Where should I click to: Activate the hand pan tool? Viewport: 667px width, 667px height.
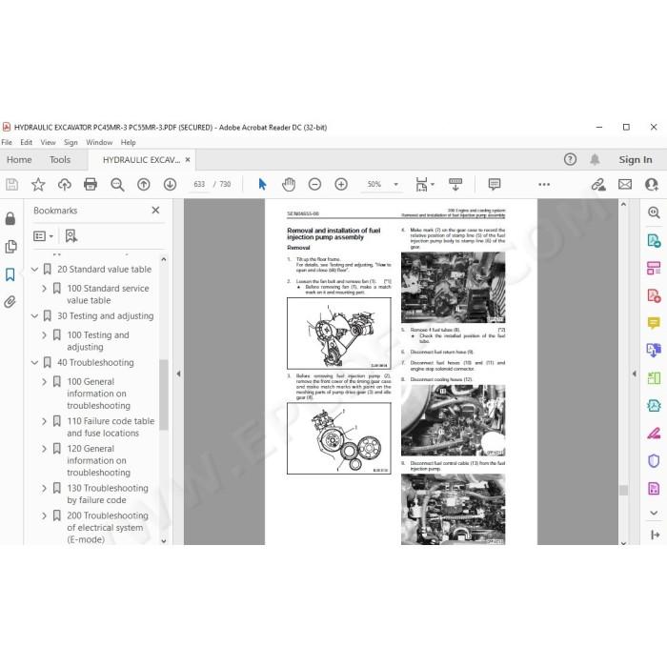(289, 184)
